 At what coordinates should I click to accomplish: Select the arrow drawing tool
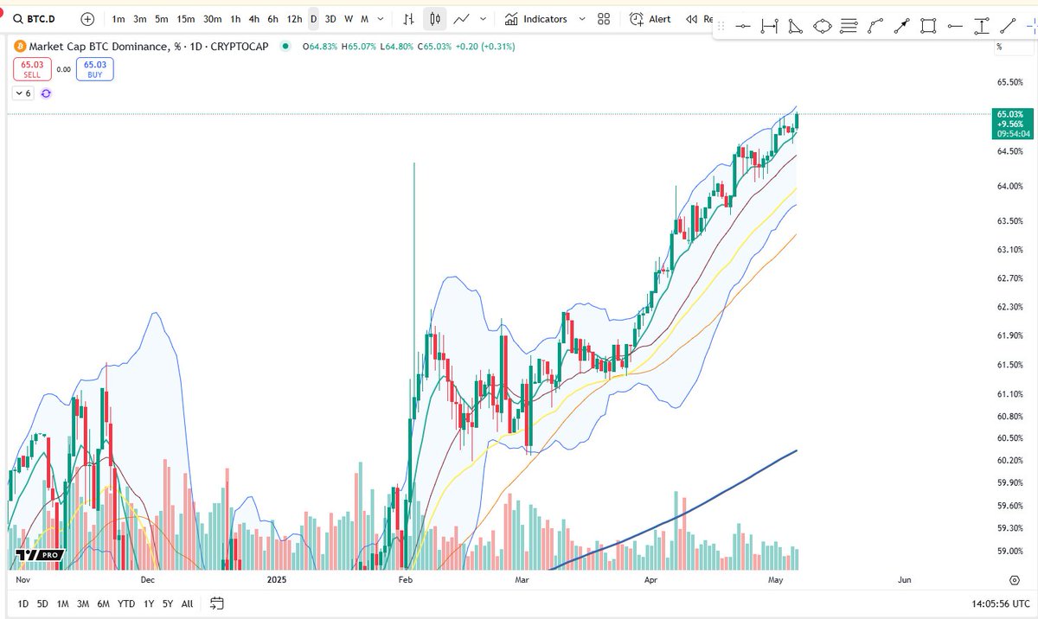pyautogui.click(x=901, y=26)
